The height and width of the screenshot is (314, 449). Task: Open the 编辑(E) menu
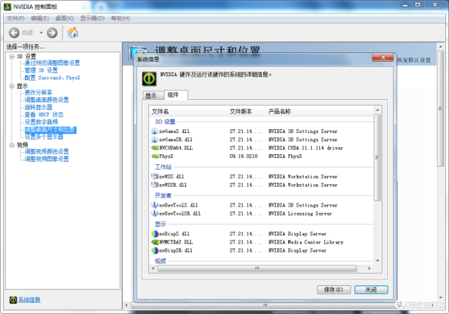point(40,19)
